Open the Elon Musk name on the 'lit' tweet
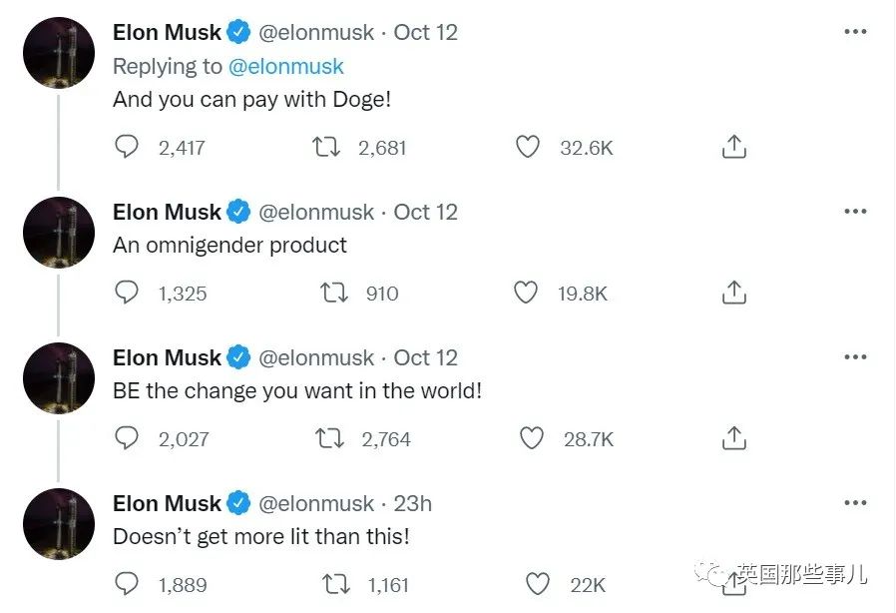The image size is (896, 613). (x=168, y=503)
